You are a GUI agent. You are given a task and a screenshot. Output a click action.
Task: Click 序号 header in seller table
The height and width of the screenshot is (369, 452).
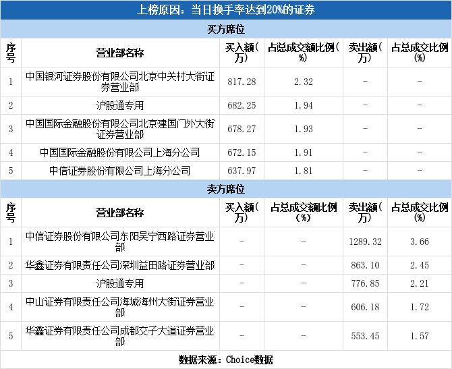click(x=11, y=212)
